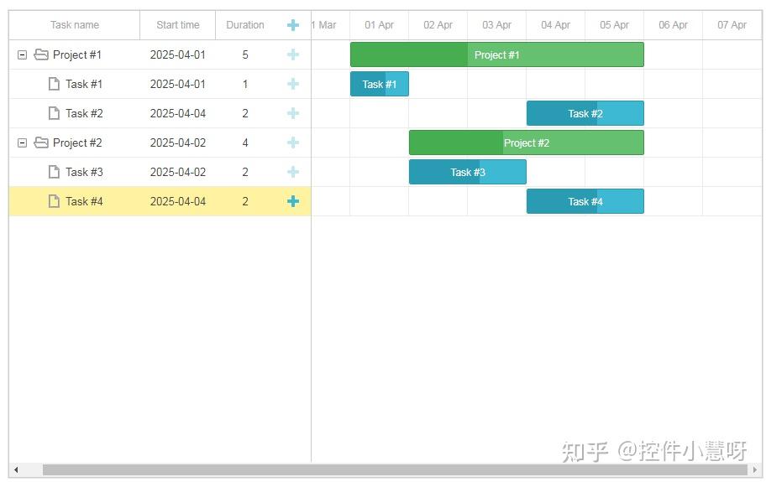Click the Task #3 progress bar in chart
This screenshot has width=766, height=482.
pyautogui.click(x=468, y=172)
